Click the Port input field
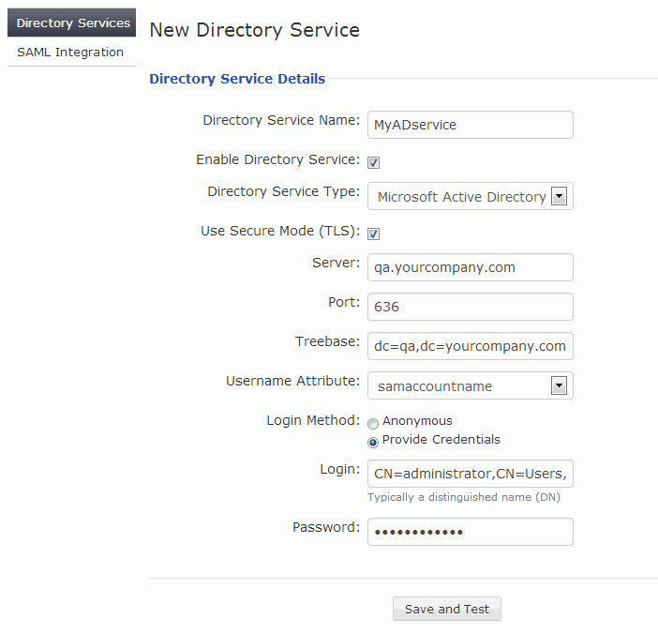 [470, 307]
